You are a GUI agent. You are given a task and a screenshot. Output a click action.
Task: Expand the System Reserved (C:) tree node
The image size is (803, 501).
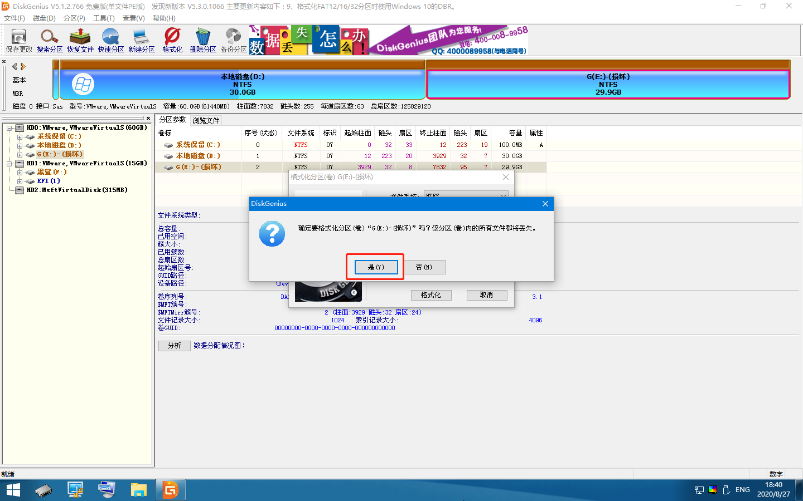pos(20,137)
